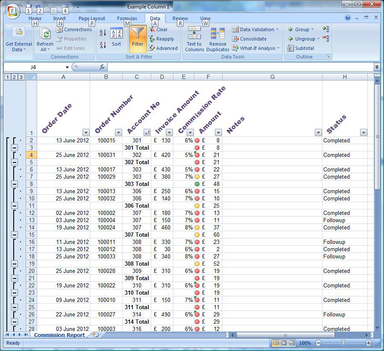Reapply the current filter
The height and width of the screenshot is (351, 384).
point(161,39)
